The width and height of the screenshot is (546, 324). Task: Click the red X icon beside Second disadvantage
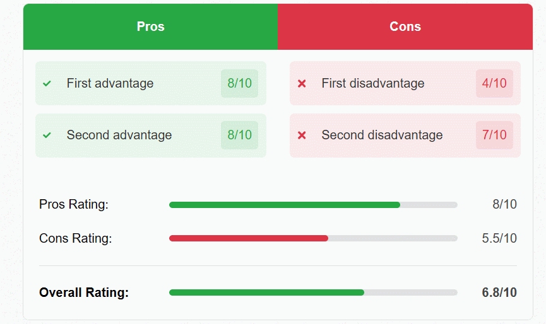(x=302, y=135)
